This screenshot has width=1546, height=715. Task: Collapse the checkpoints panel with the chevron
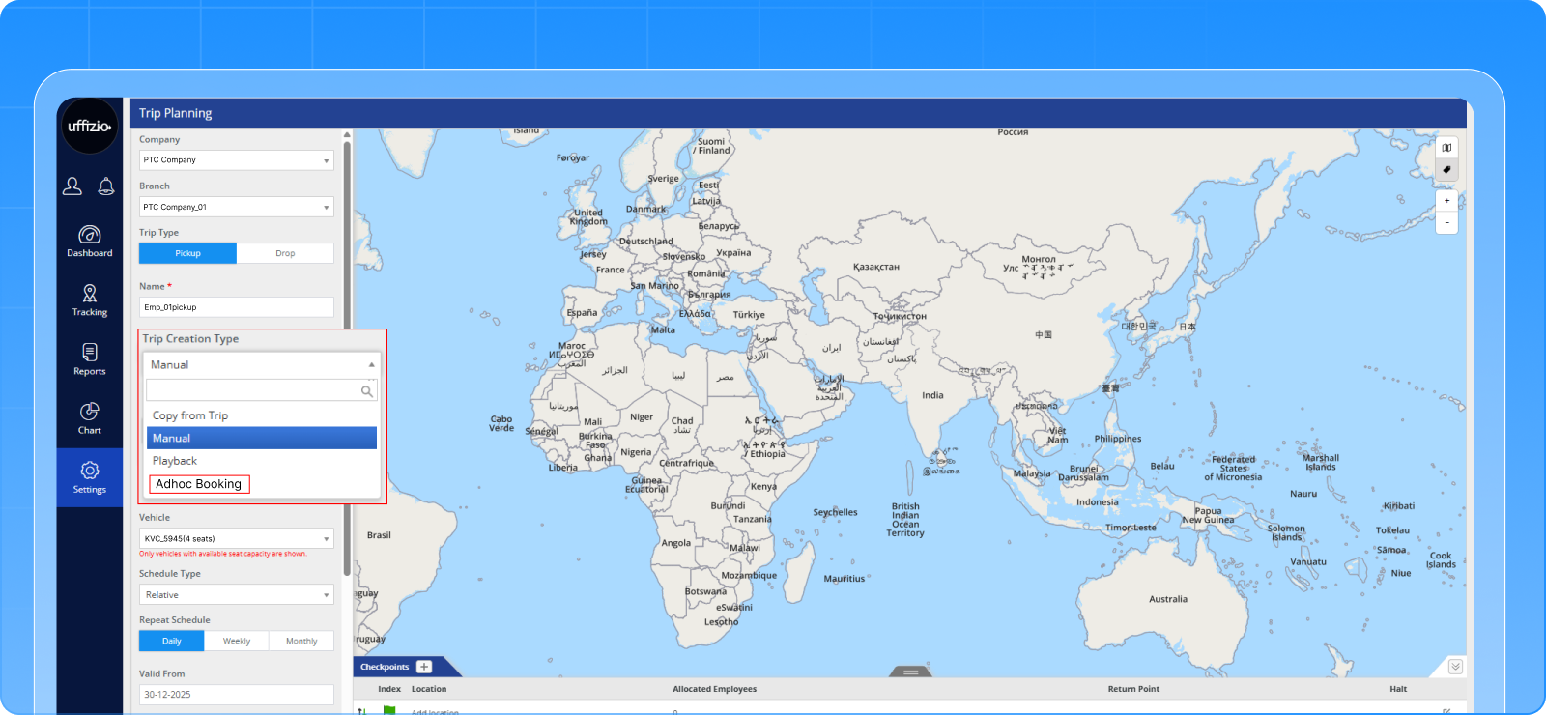[x=1455, y=667]
